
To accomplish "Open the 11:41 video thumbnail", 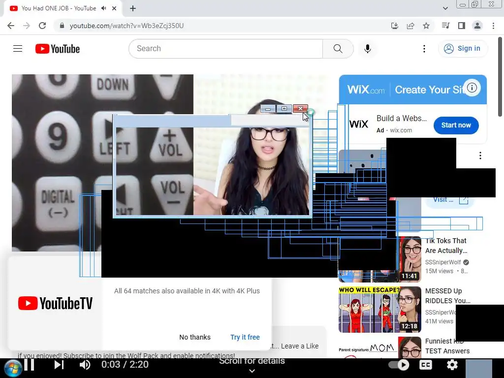I will click(x=379, y=259).
